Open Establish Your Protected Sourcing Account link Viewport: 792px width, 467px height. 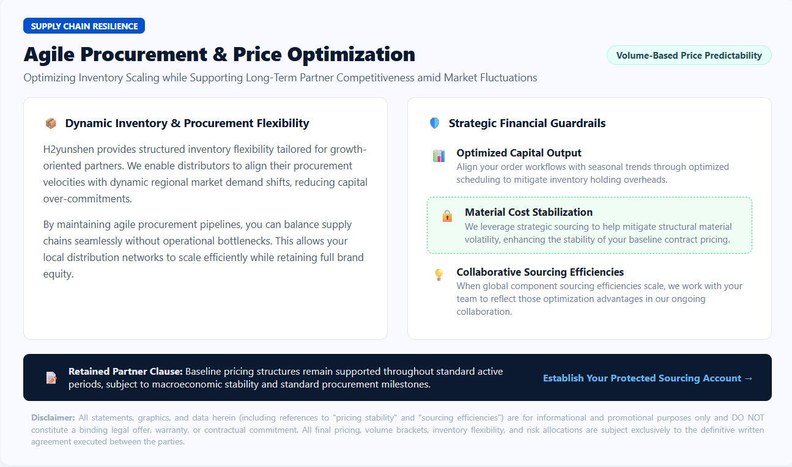[x=648, y=378]
